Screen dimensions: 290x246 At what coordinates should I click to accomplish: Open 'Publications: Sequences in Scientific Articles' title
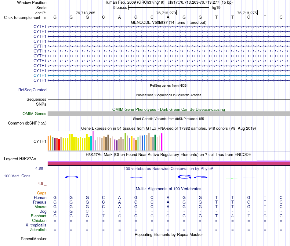[169, 95]
